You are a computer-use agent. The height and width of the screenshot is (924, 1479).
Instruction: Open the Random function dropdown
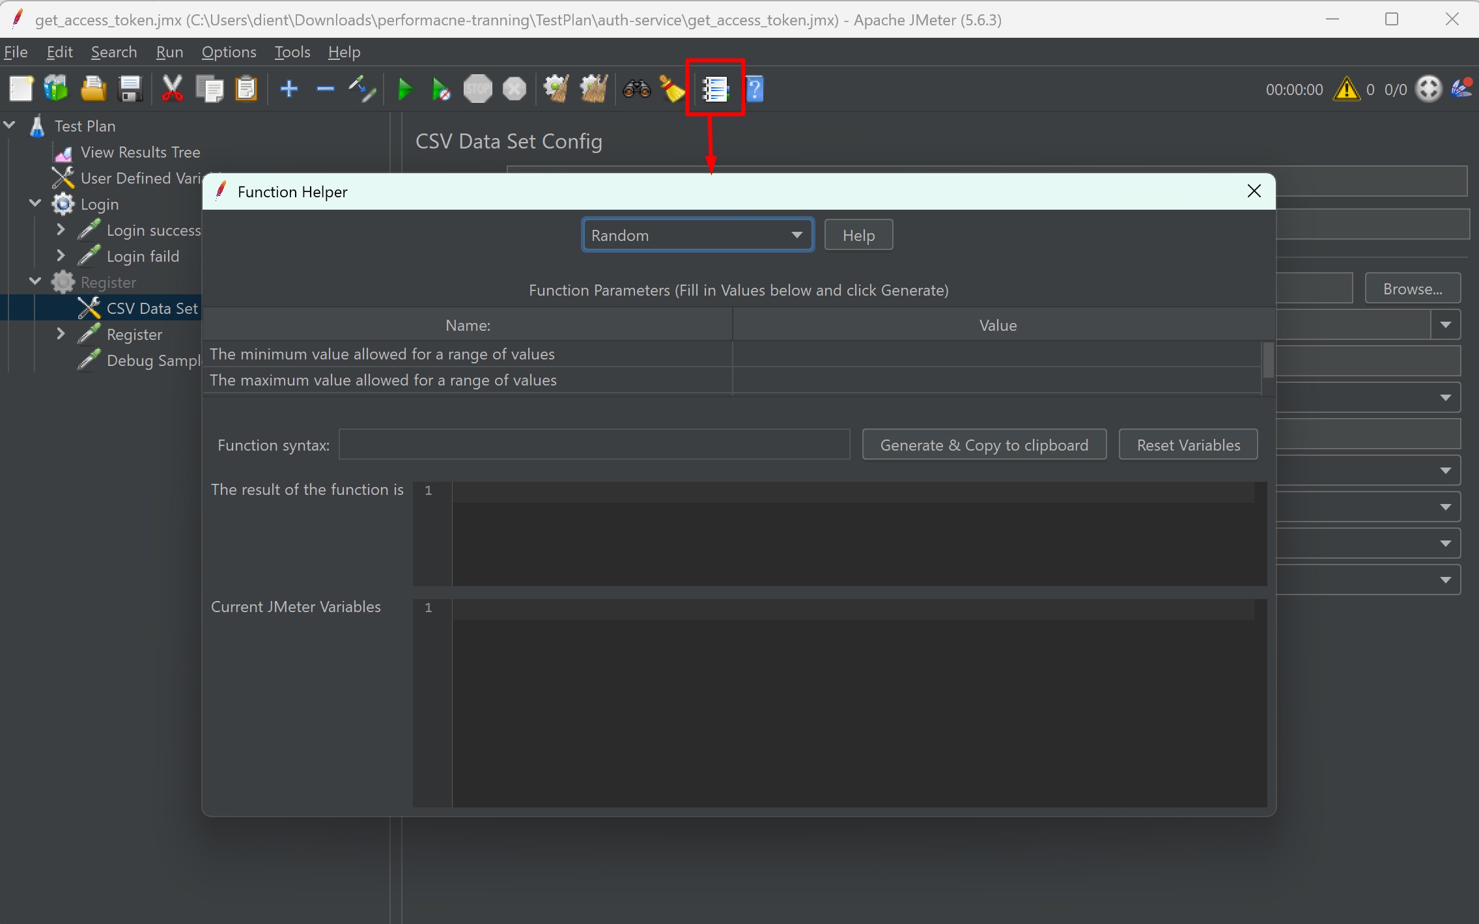[x=697, y=235]
